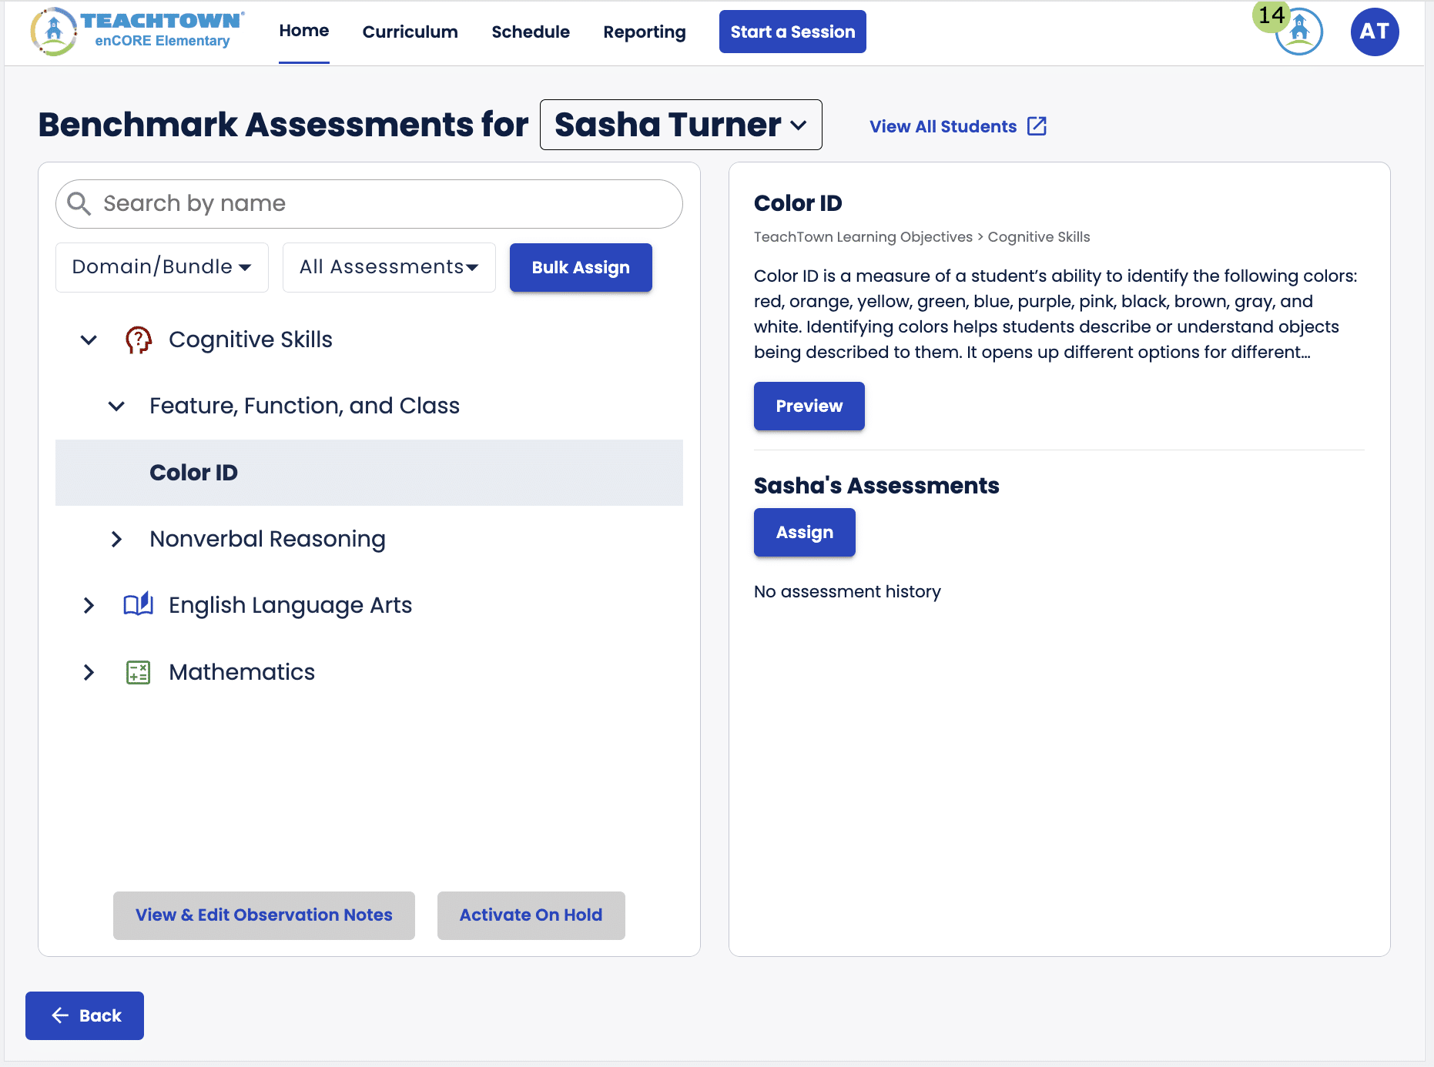1434x1067 pixels.
Task: Switch to the Curriculum tab
Action: click(410, 32)
